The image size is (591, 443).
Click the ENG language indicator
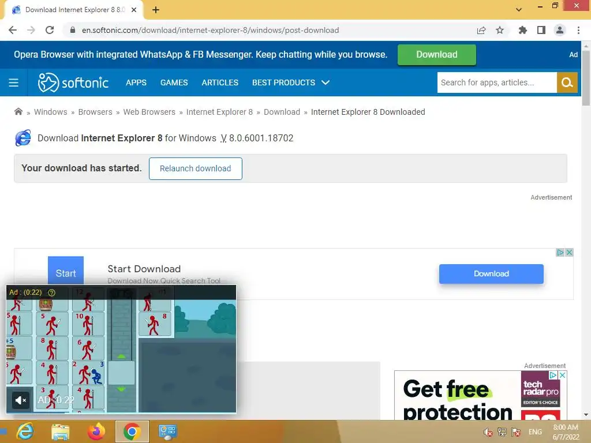pos(535,432)
